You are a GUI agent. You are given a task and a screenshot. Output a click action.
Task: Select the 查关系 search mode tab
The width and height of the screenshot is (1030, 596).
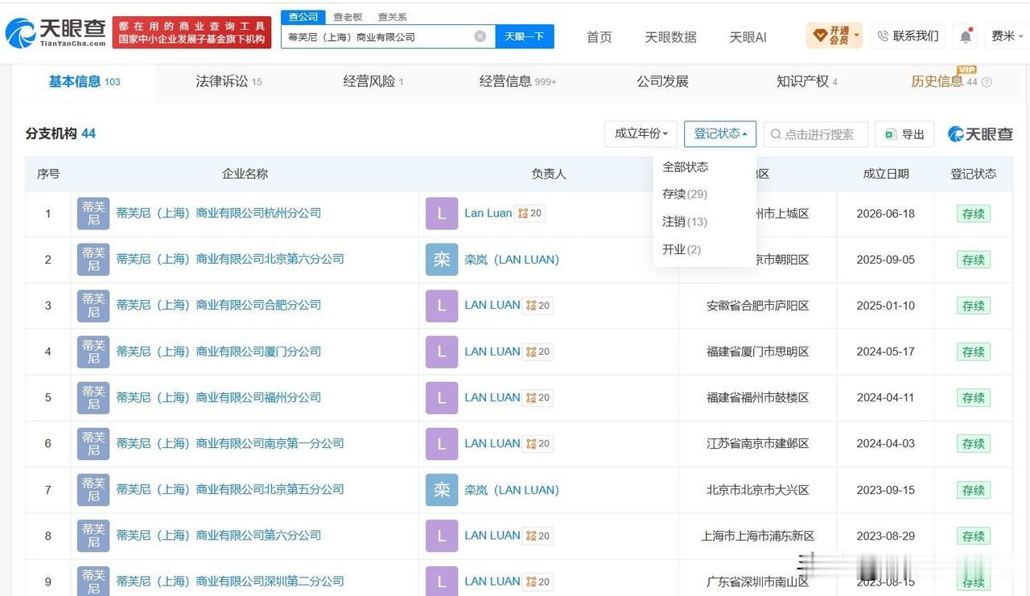click(393, 17)
